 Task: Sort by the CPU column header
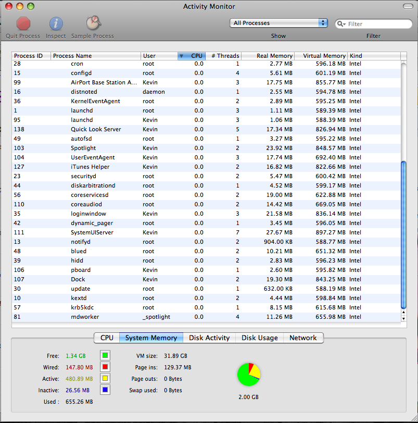click(192, 56)
